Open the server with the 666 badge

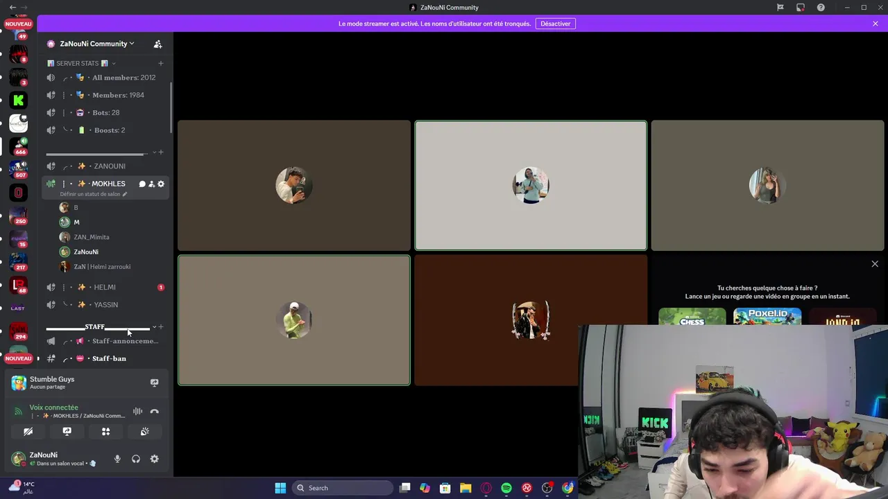point(19,146)
